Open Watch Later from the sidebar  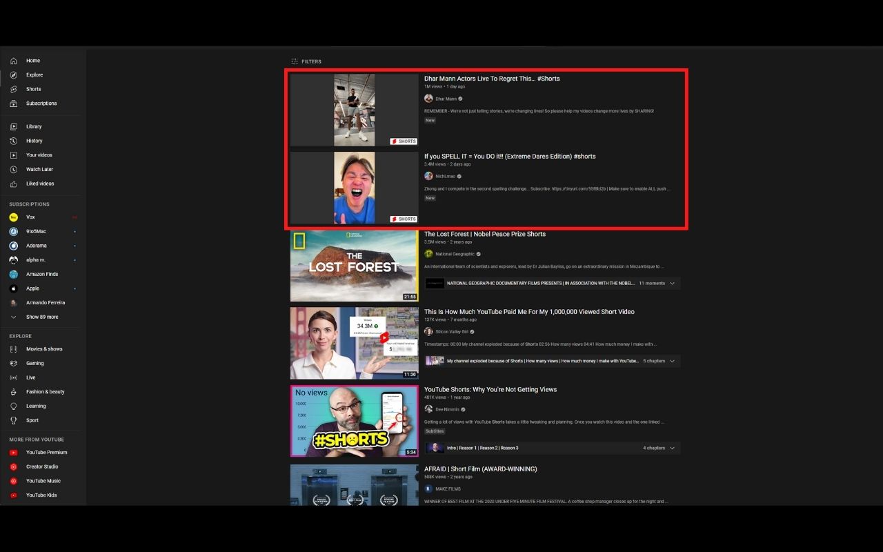[39, 169]
